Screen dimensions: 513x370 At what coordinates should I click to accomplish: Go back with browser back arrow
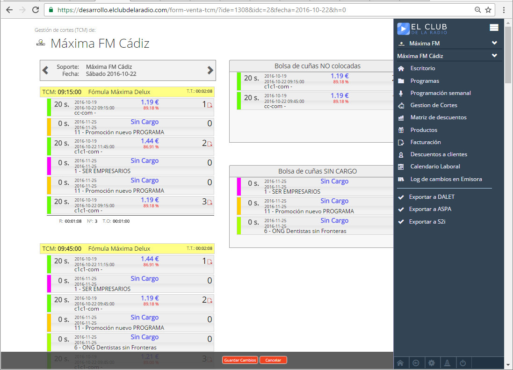pyautogui.click(x=9, y=10)
